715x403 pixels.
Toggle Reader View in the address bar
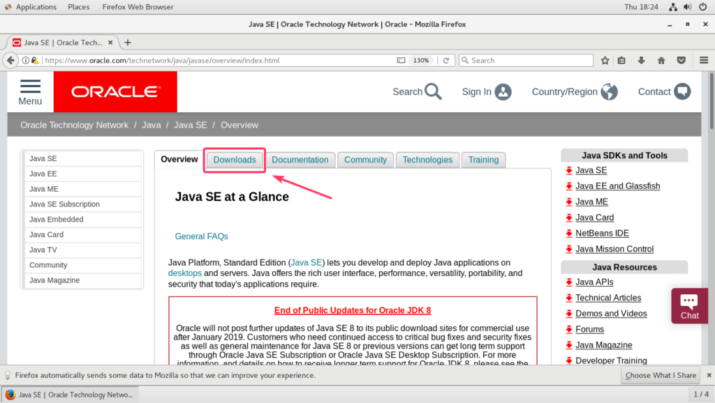point(401,60)
